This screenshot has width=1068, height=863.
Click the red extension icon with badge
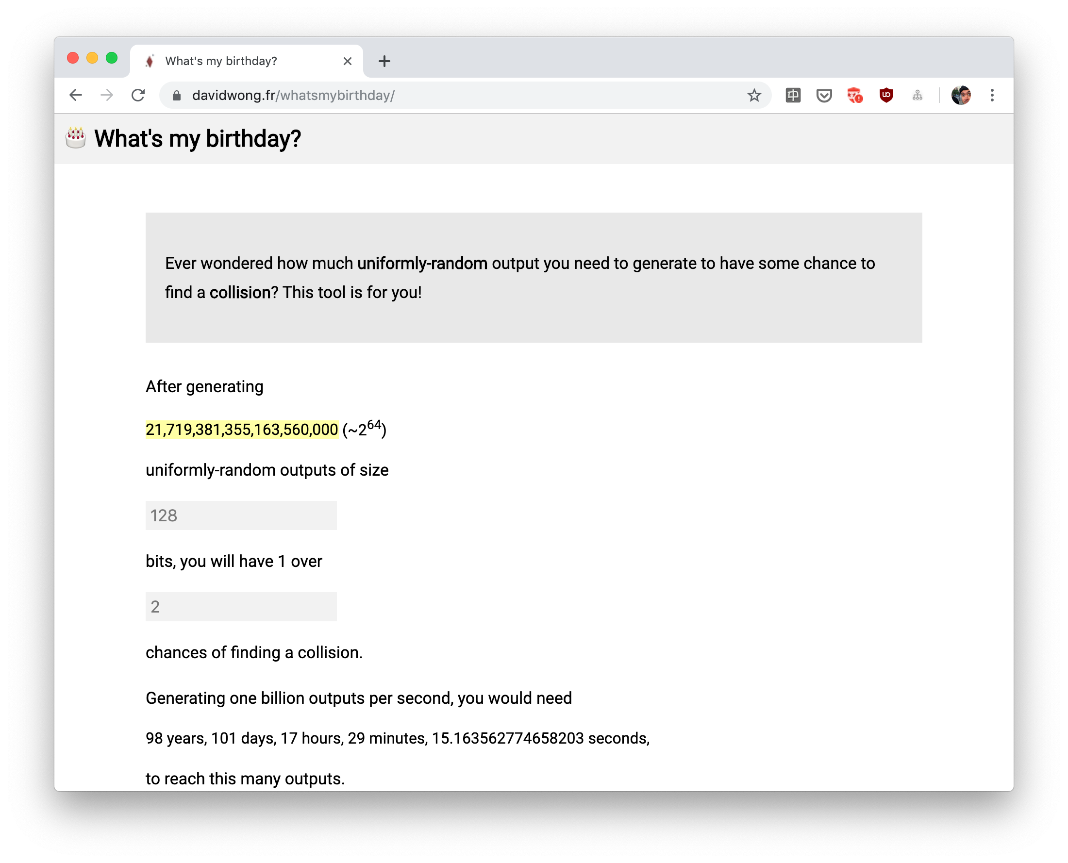(855, 96)
